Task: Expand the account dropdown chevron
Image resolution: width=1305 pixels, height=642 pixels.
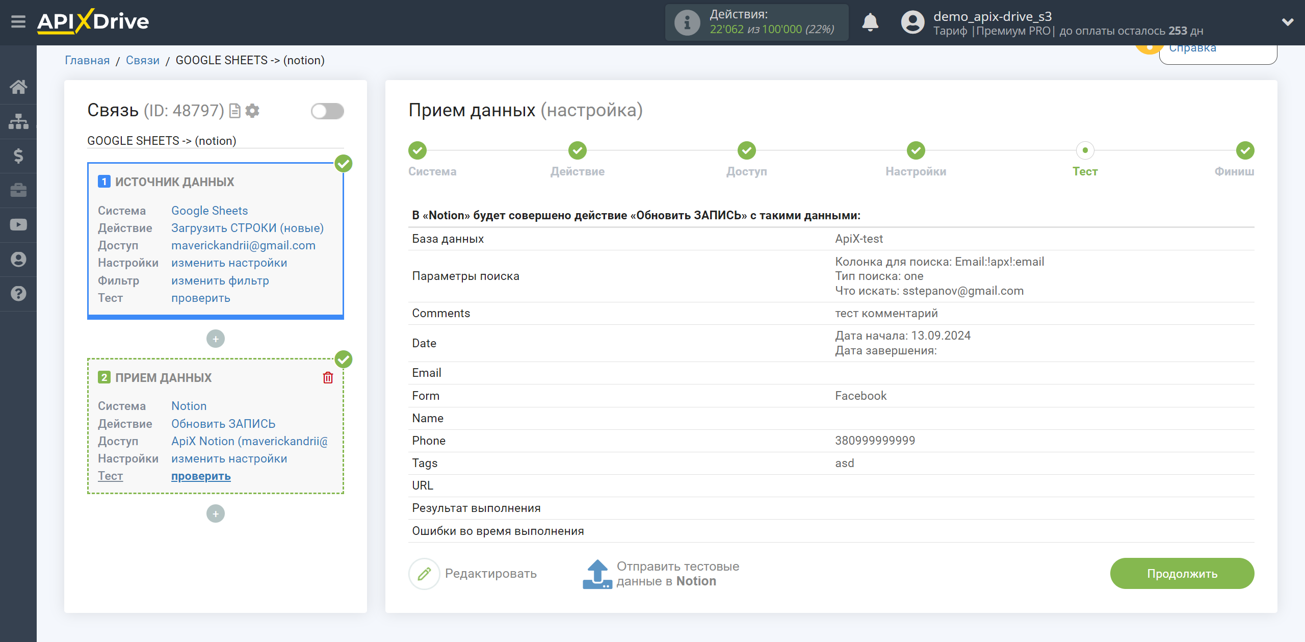Action: pyautogui.click(x=1288, y=22)
